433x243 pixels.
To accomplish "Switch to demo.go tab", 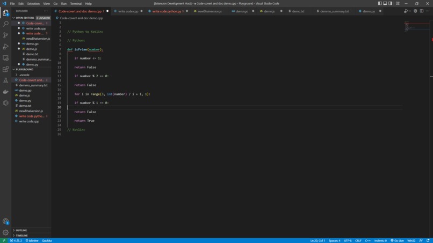I will (242, 11).
